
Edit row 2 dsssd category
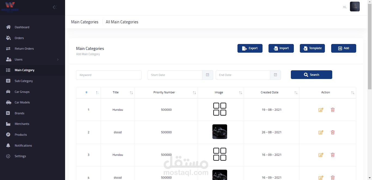[321, 132]
